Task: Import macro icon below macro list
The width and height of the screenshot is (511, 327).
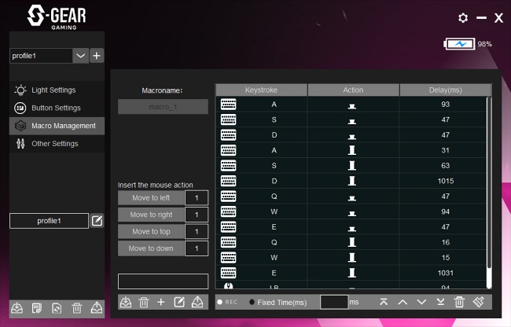Action: tap(126, 303)
